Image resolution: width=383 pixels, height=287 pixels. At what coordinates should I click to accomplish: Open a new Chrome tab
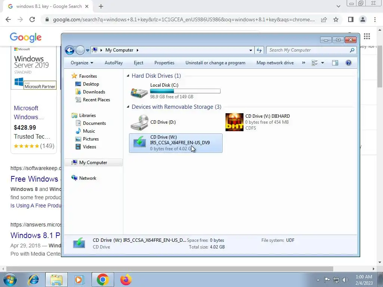pyautogui.click(x=101, y=7)
